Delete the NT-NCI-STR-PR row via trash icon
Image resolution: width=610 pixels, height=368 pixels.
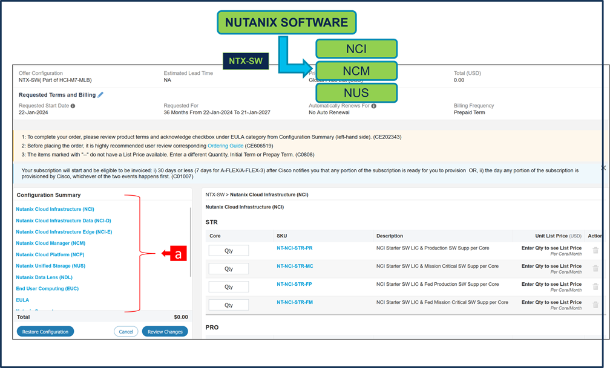[x=595, y=250]
